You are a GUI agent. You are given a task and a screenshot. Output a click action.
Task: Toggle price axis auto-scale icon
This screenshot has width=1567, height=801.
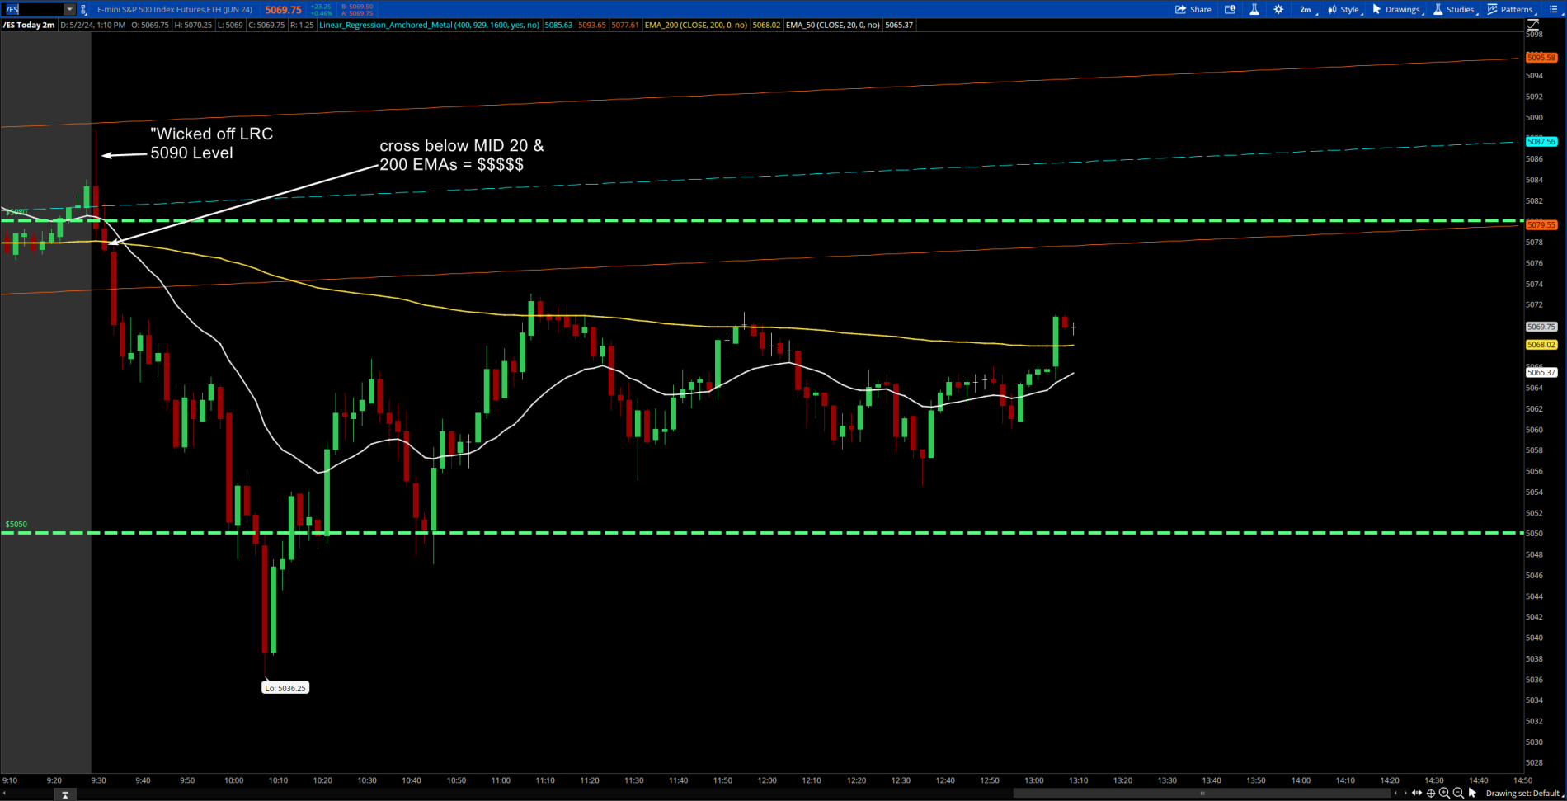(1533, 26)
